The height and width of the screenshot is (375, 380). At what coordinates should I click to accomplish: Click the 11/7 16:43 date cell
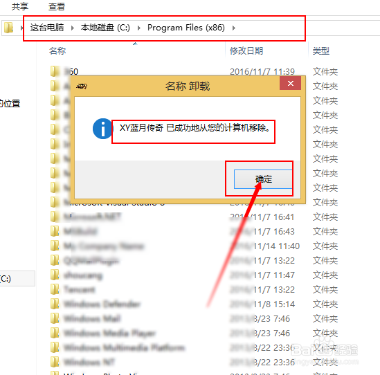point(262,232)
